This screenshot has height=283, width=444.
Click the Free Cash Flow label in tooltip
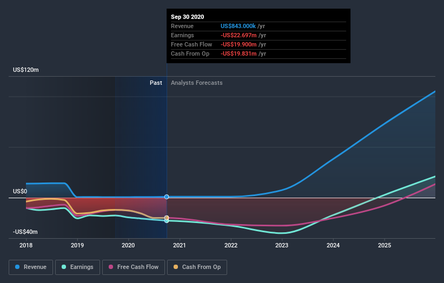click(191, 44)
